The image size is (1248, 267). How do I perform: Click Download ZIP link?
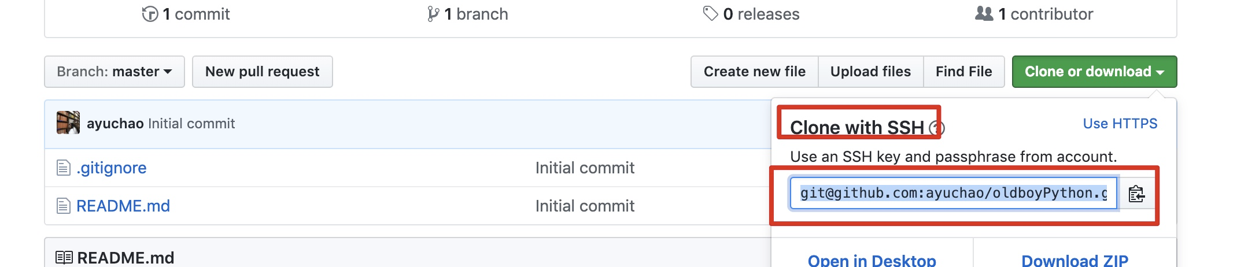1075,260
